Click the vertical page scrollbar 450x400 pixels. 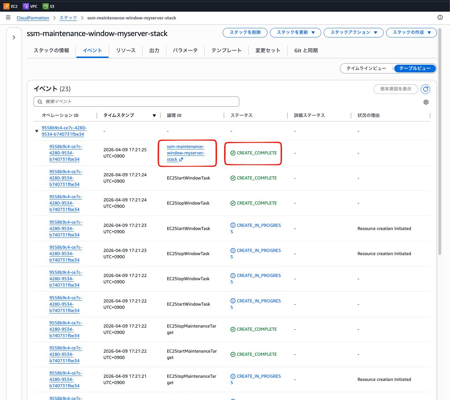pos(439,141)
